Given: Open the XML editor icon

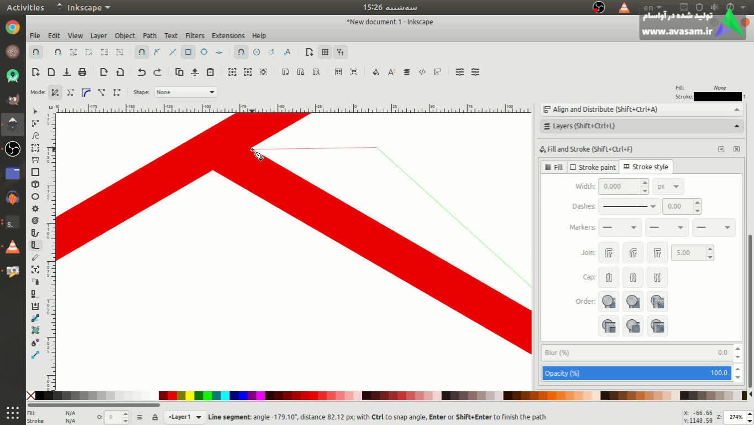Looking at the screenshot, I should coord(422,72).
